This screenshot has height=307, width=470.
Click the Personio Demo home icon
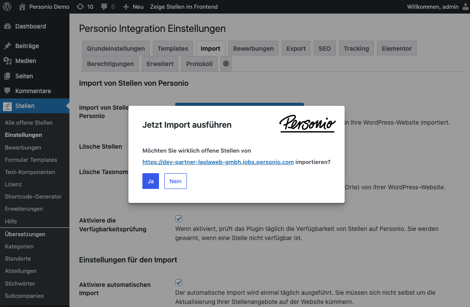click(x=22, y=7)
